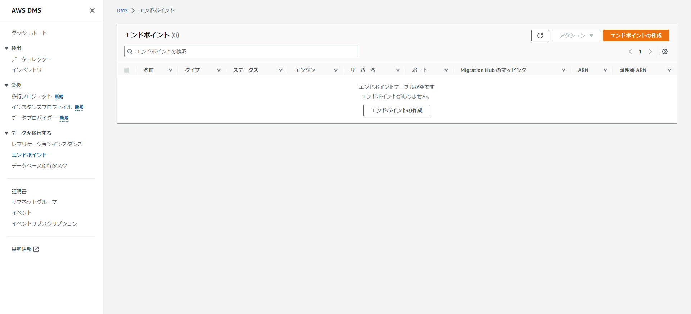Open インベントリ page
Image resolution: width=691 pixels, height=314 pixels.
pyautogui.click(x=27, y=70)
